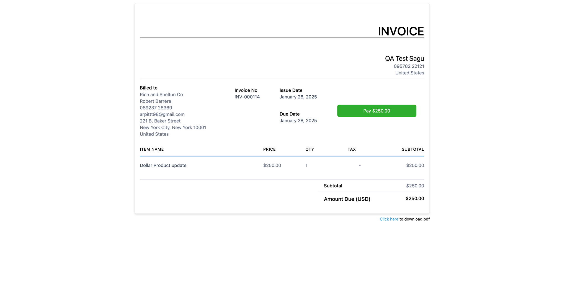The width and height of the screenshot is (567, 301).
Task: Click the item row subtotal $250.00
Action: (415, 166)
